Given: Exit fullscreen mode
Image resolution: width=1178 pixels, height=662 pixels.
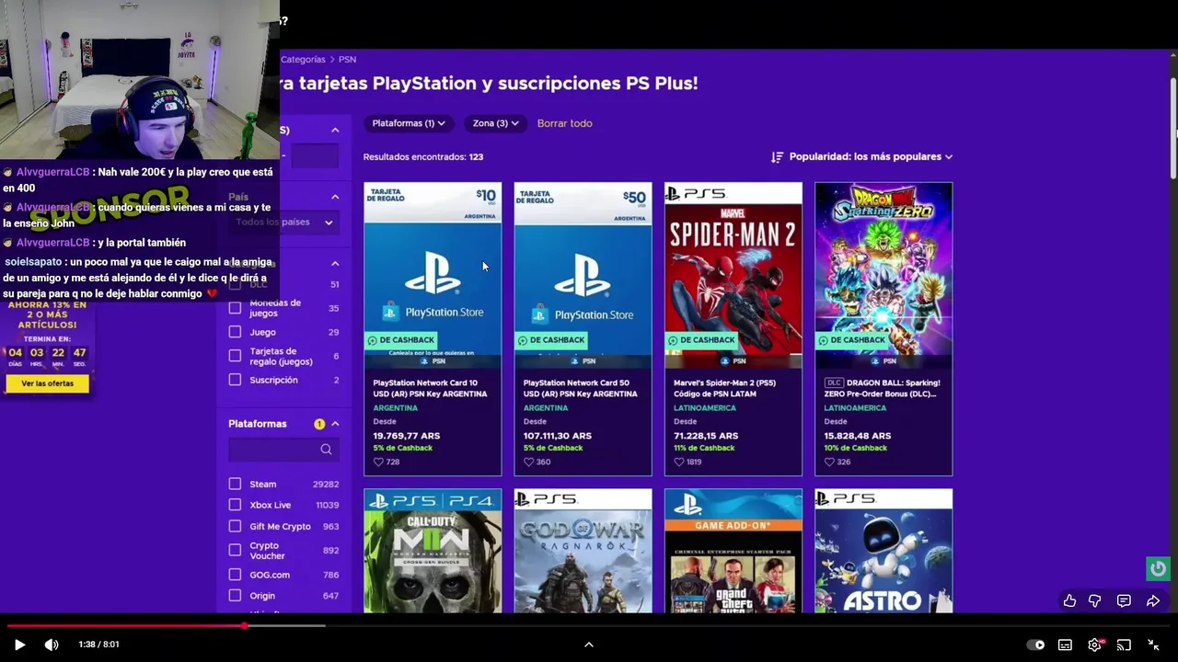Looking at the screenshot, I should [1153, 645].
